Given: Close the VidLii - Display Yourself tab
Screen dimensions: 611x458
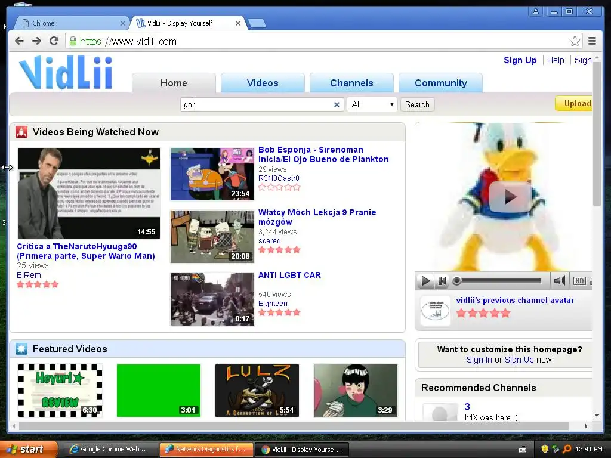Looking at the screenshot, I should [x=238, y=23].
